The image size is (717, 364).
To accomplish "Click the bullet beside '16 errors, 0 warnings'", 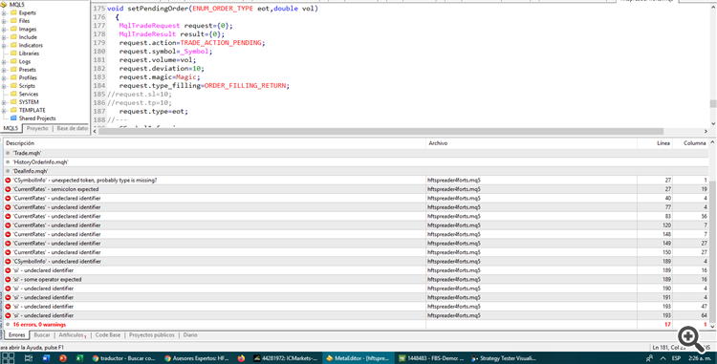I will pyautogui.click(x=8, y=325).
